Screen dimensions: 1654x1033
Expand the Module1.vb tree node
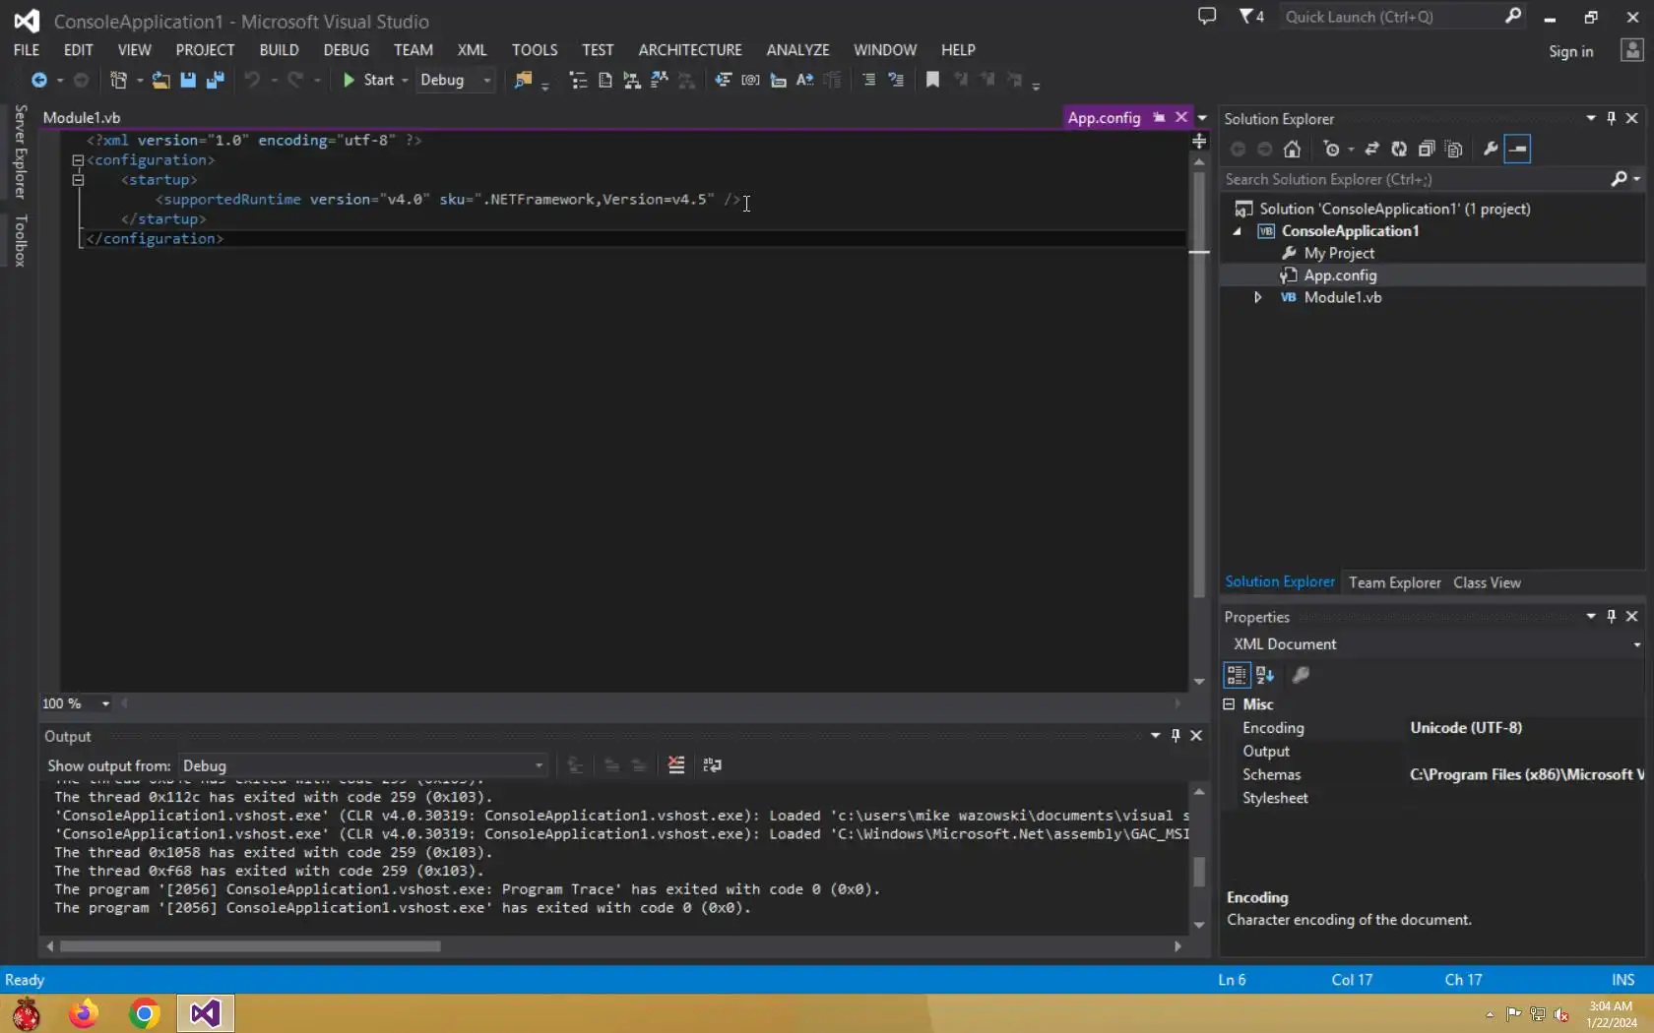1257,297
